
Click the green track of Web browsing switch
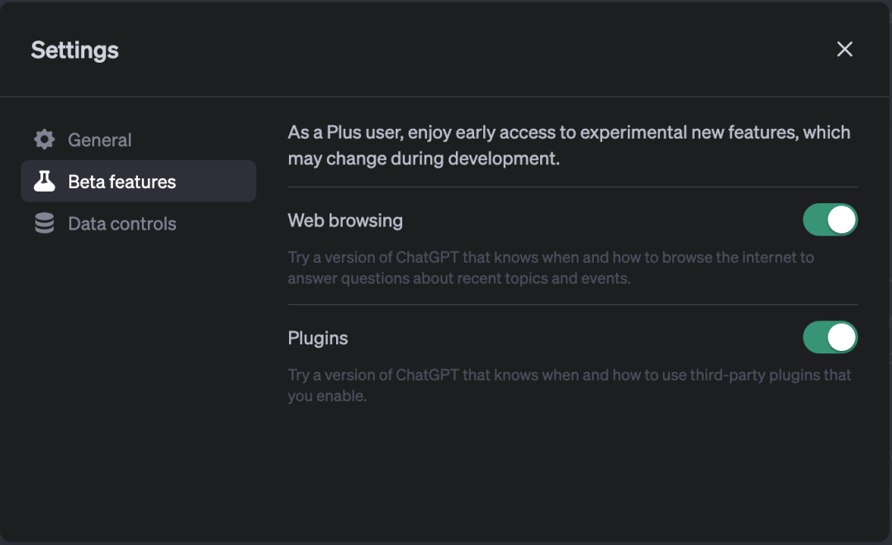point(814,220)
